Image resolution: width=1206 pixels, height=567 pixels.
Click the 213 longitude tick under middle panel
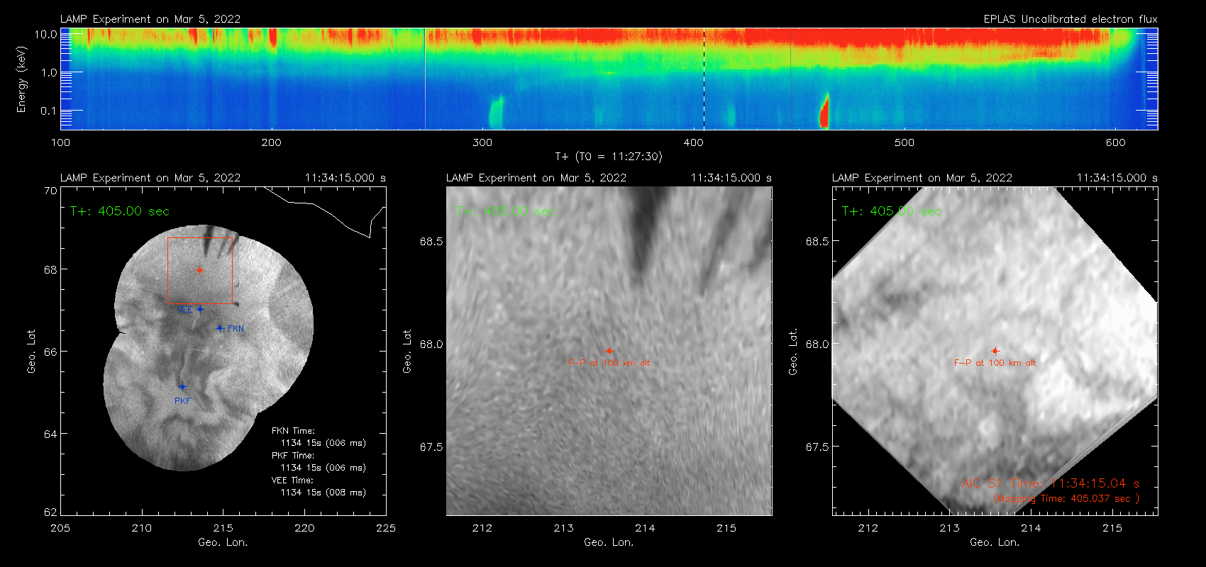[563, 528]
